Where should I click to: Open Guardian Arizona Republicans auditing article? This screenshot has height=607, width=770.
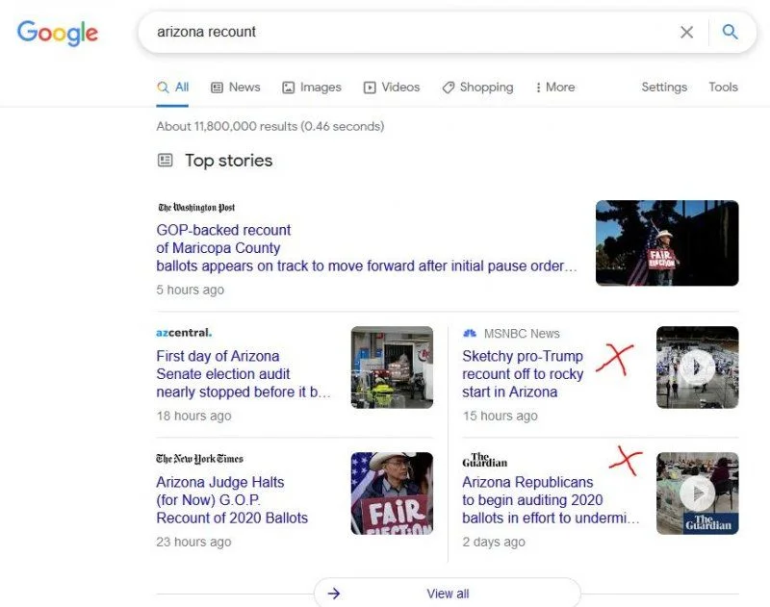click(551, 500)
